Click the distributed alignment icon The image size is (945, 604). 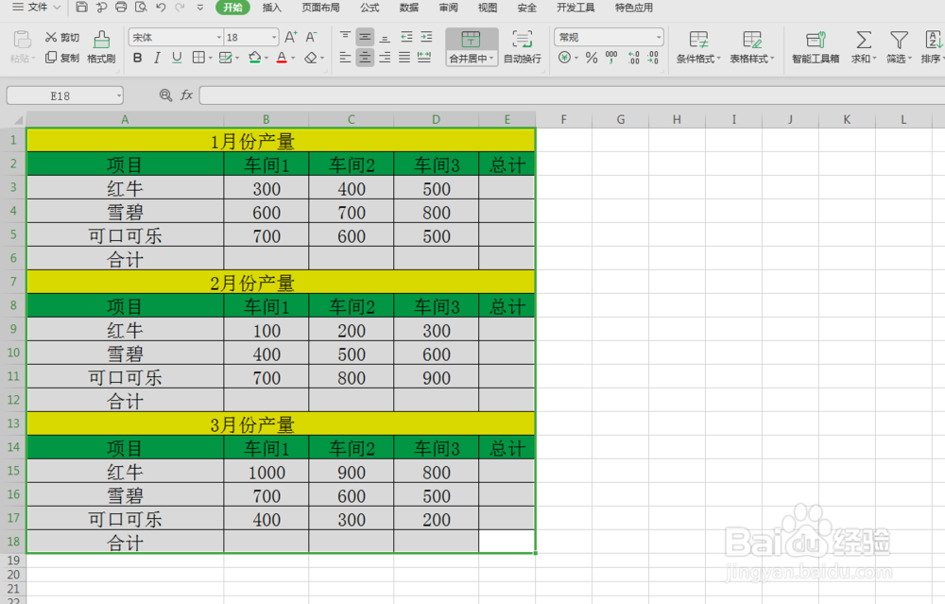pos(424,58)
